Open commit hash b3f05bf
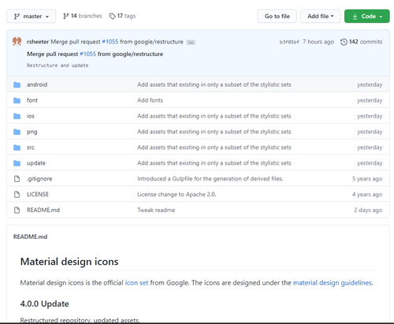The height and width of the screenshot is (324, 394). [x=289, y=42]
